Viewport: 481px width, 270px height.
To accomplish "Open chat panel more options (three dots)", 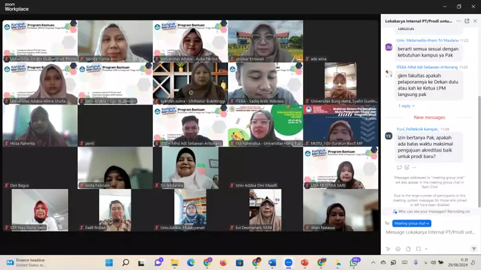I will 458,21.
